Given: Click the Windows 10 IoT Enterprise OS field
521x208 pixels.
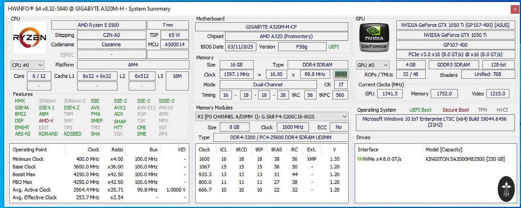Looking at the screenshot, I should click(x=435, y=122).
